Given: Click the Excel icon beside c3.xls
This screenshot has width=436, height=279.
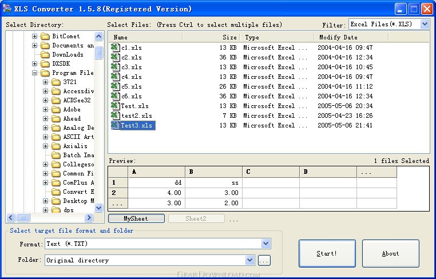Looking at the screenshot, I should point(115,67).
